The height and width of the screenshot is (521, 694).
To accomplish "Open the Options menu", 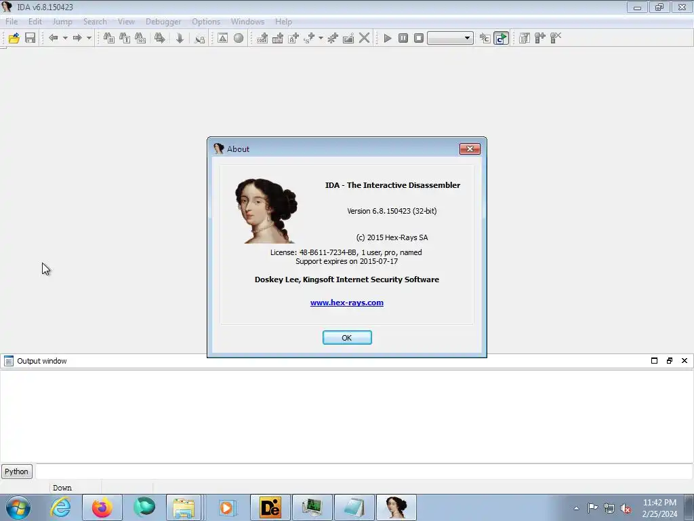I will pyautogui.click(x=206, y=21).
